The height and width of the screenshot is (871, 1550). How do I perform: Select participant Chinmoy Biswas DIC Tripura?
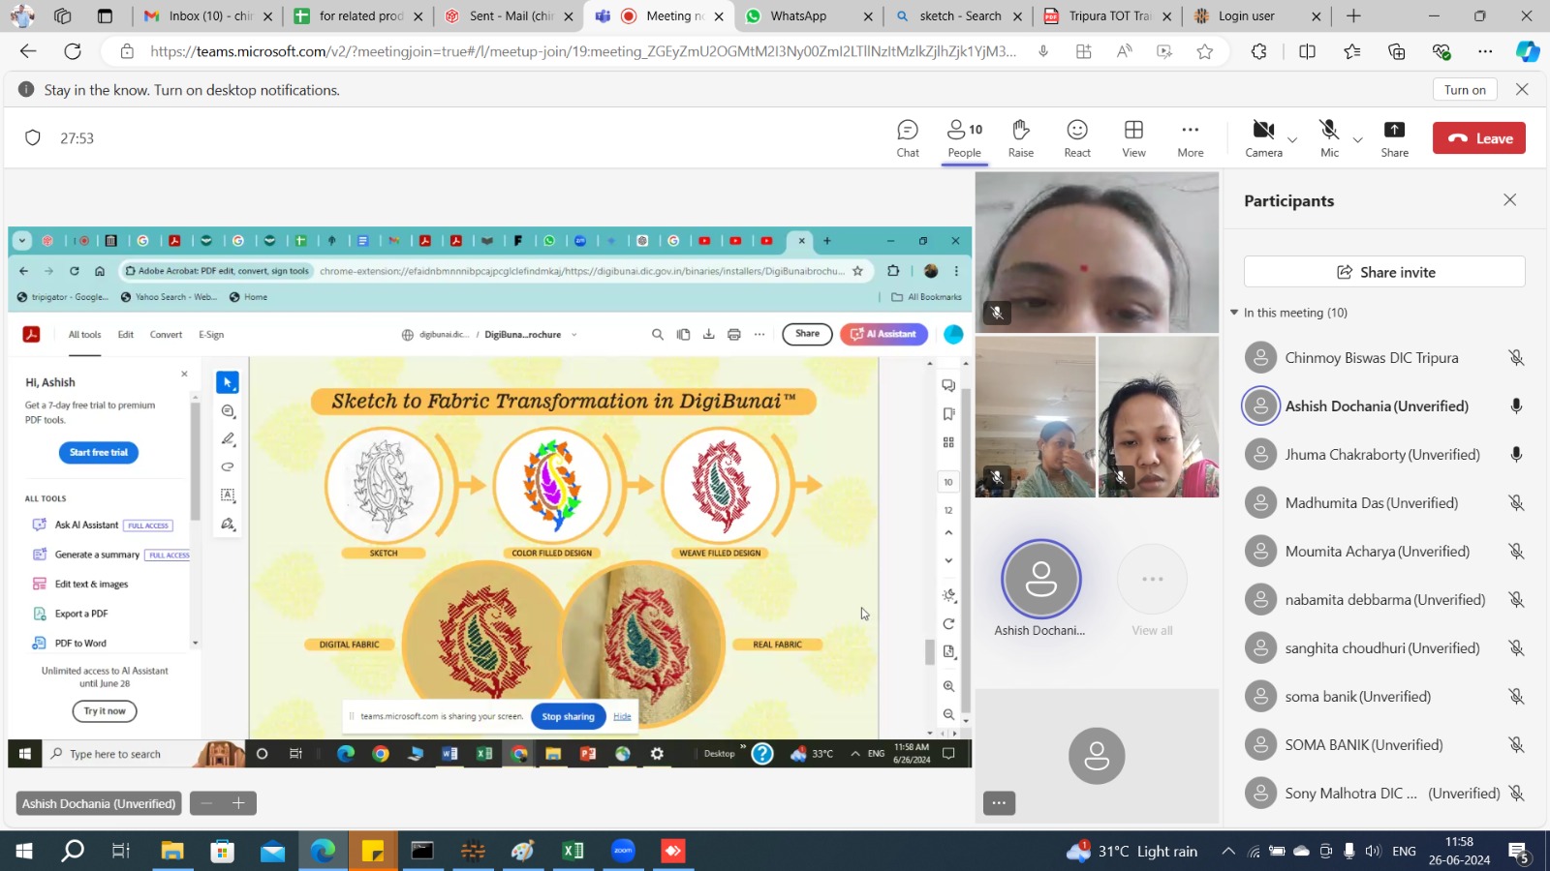coord(1371,358)
